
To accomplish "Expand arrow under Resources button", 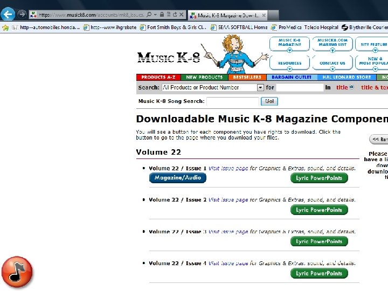I will coord(289,70).
